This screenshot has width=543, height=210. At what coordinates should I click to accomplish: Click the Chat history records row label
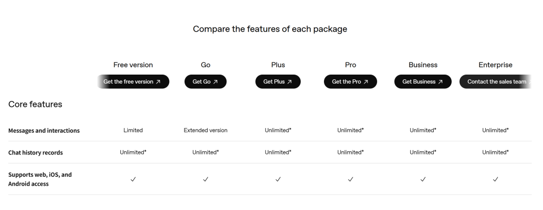[x=36, y=153]
